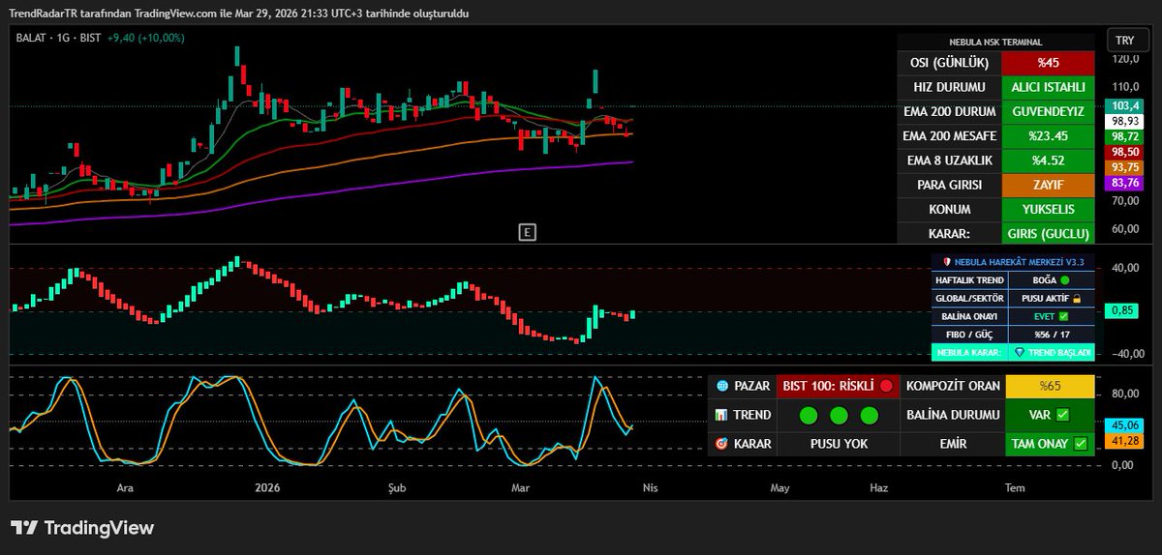Click the GUVENDEYIZ value cell
Image resolution: width=1162 pixels, height=555 pixels.
(1048, 111)
